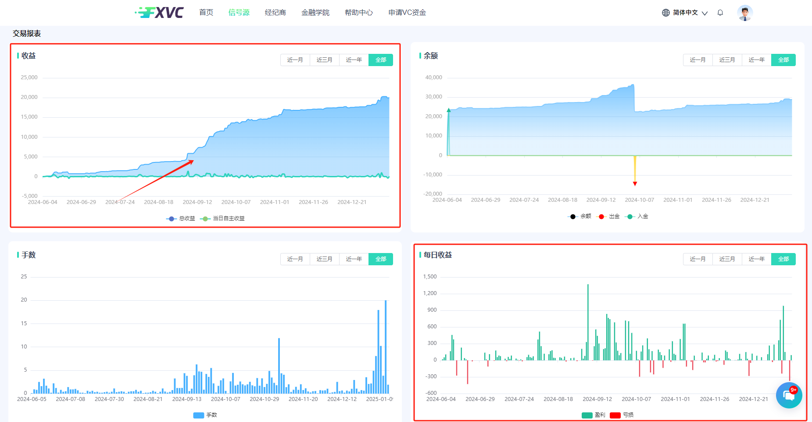This screenshot has width=812, height=422.
Task: Open 经纪商 navigation item
Action: tap(275, 12)
